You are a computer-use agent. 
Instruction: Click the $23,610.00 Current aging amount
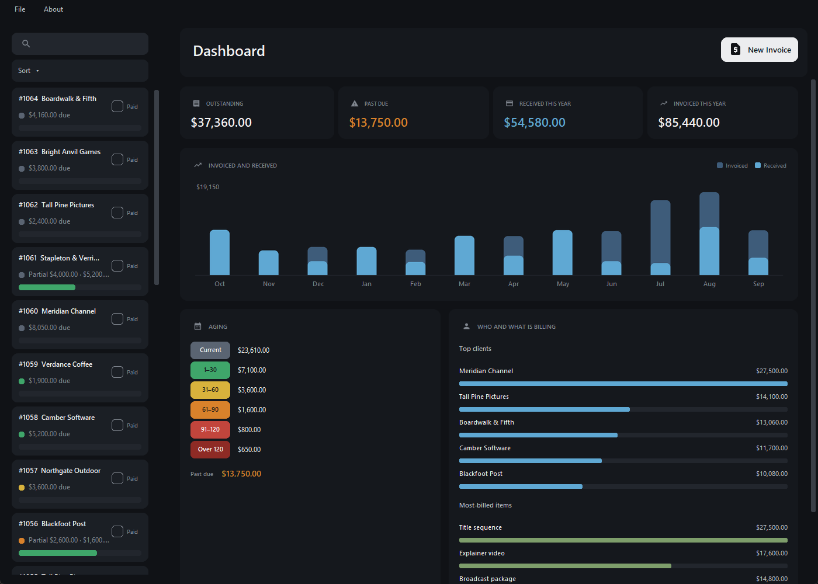254,350
